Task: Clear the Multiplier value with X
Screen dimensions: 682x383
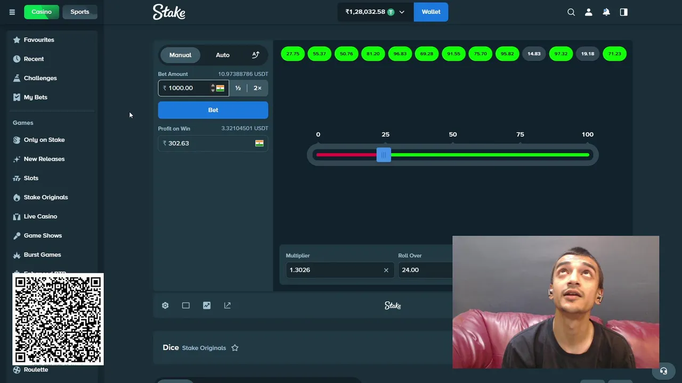Action: pyautogui.click(x=386, y=270)
